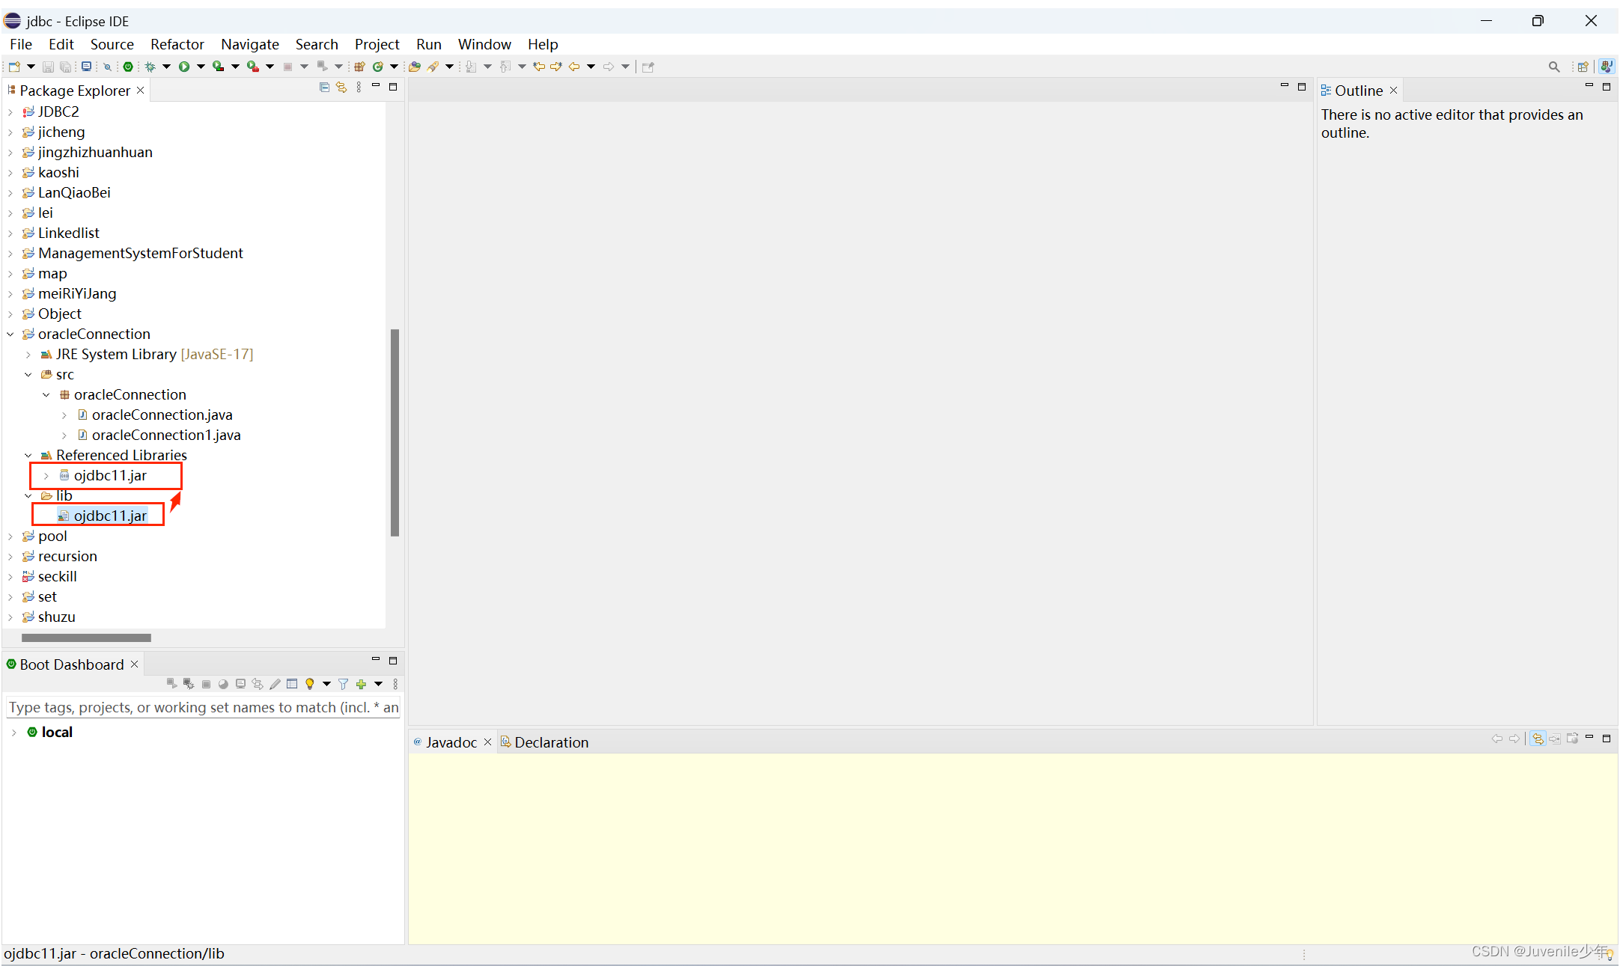The width and height of the screenshot is (1620, 966).
Task: Click the Spring Boot icon on the toolbar
Action: tap(129, 67)
